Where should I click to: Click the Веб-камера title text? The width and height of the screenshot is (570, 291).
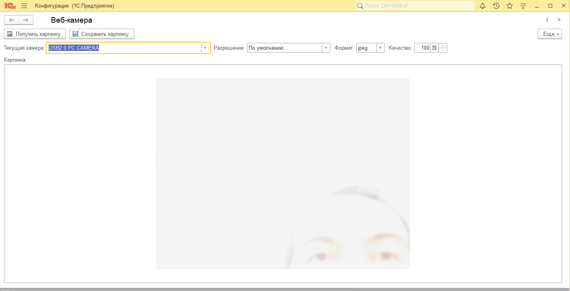click(x=71, y=20)
